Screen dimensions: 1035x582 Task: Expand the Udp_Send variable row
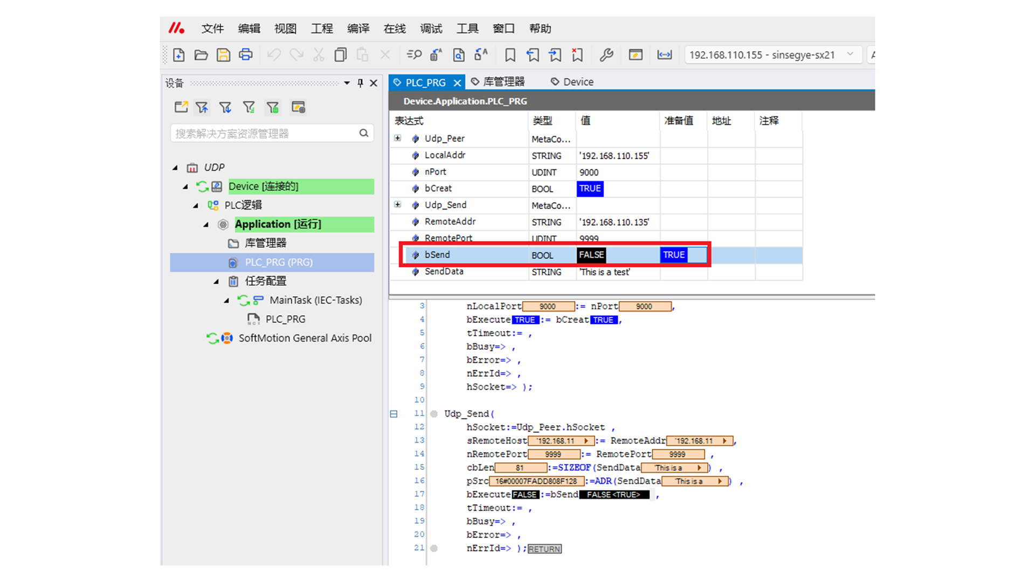pos(398,205)
